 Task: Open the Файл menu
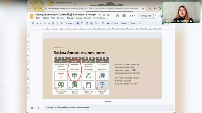pyautogui.click(x=38, y=18)
